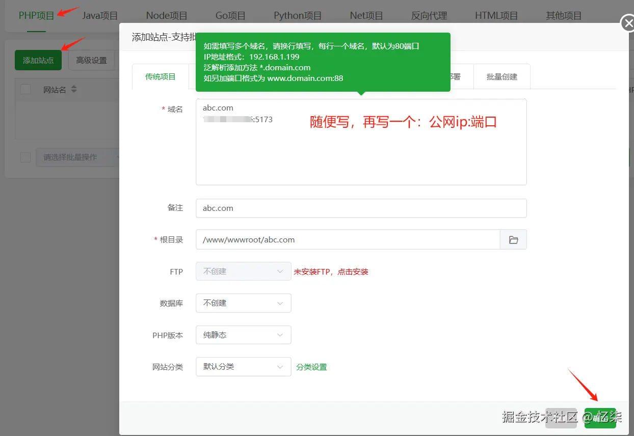This screenshot has width=634, height=436.
Task: Open the root directory folder browser icon
Action: click(513, 239)
